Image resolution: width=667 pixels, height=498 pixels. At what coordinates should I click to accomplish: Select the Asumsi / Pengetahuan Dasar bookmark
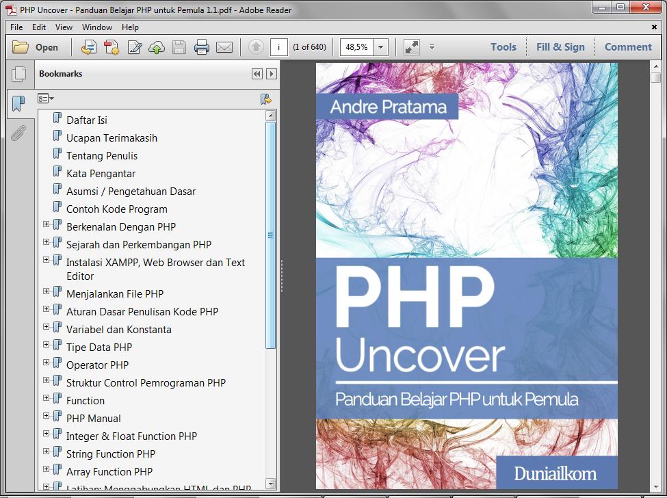pos(131,192)
